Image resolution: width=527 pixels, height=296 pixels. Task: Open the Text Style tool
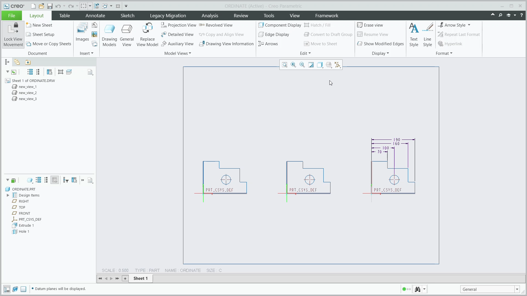(414, 35)
